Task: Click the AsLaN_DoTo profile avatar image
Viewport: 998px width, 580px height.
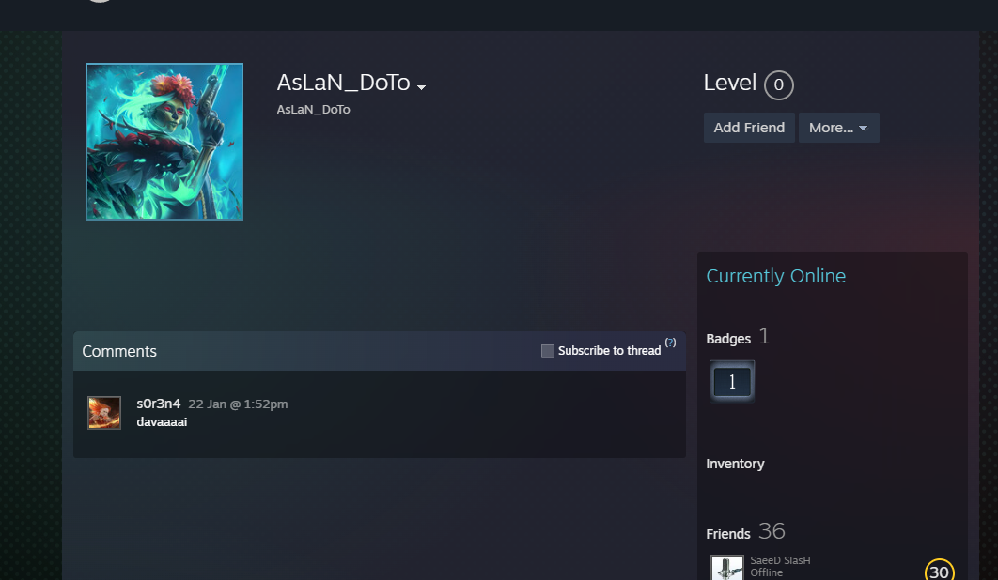Action: tap(164, 141)
